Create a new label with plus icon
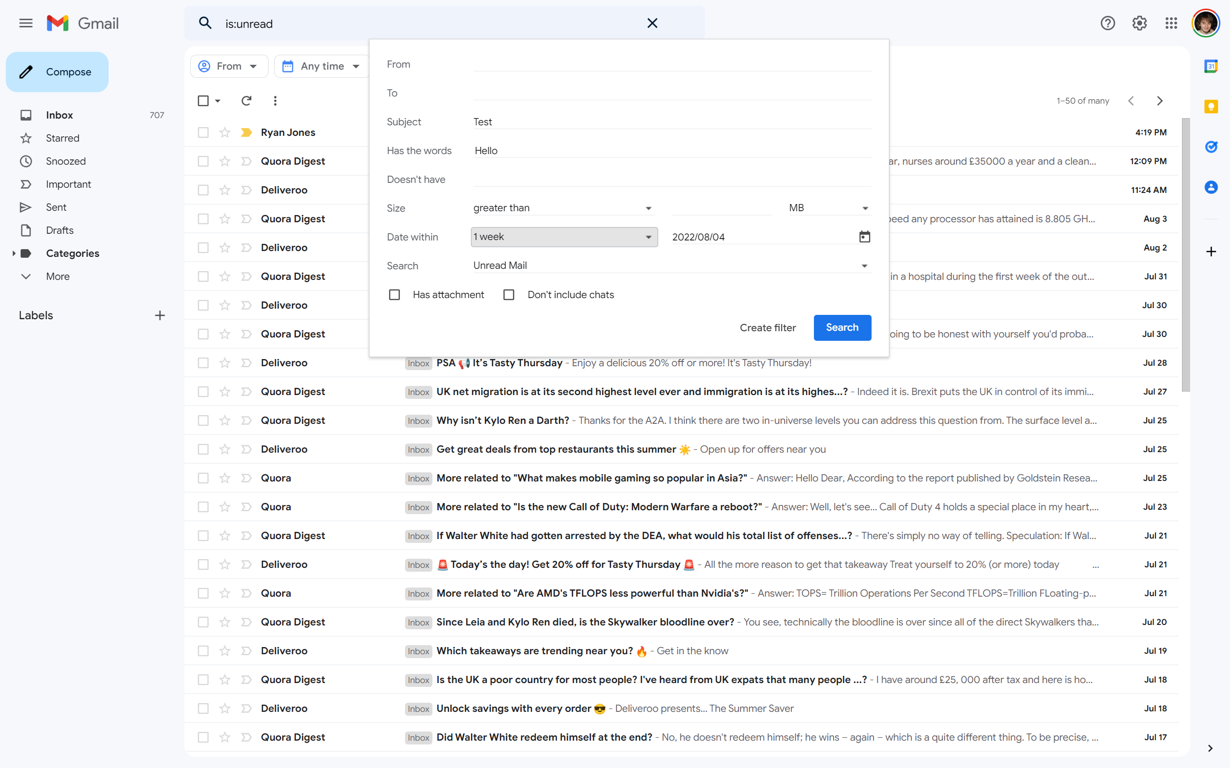Image resolution: width=1230 pixels, height=768 pixels. [160, 315]
